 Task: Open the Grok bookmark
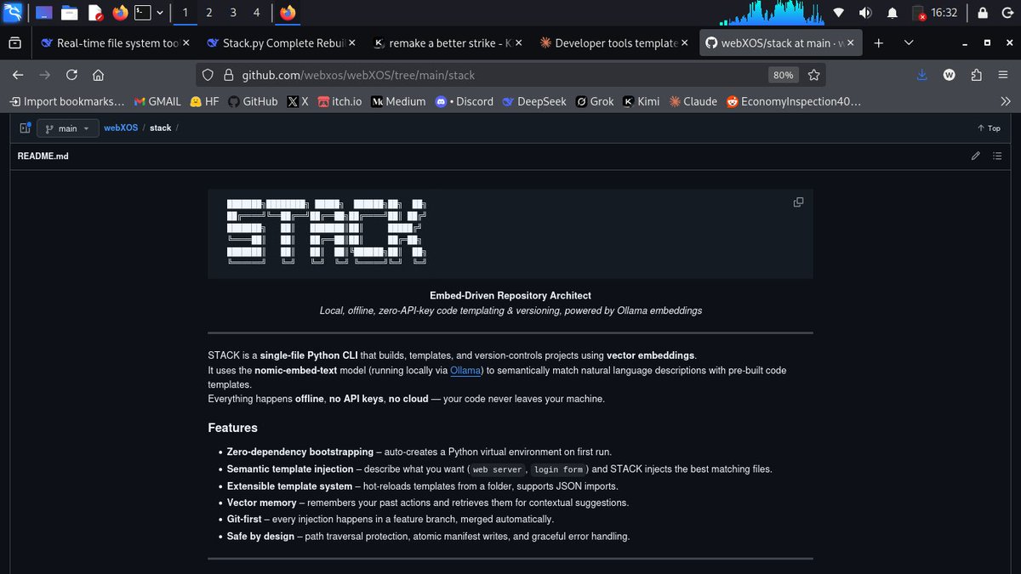(x=594, y=101)
